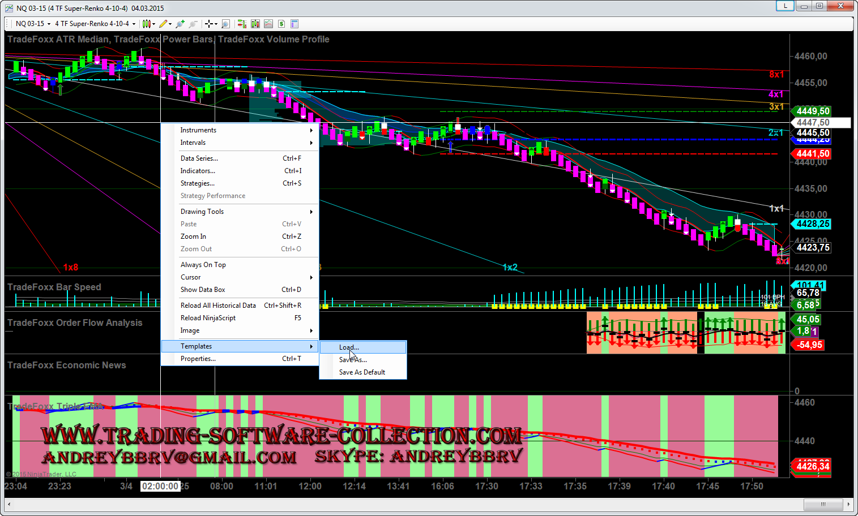Image resolution: width=858 pixels, height=516 pixels.
Task: Open the chart style candlestick icon
Action: click(x=146, y=24)
